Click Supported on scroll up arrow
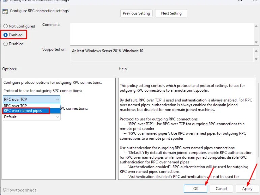 (x=256, y=51)
